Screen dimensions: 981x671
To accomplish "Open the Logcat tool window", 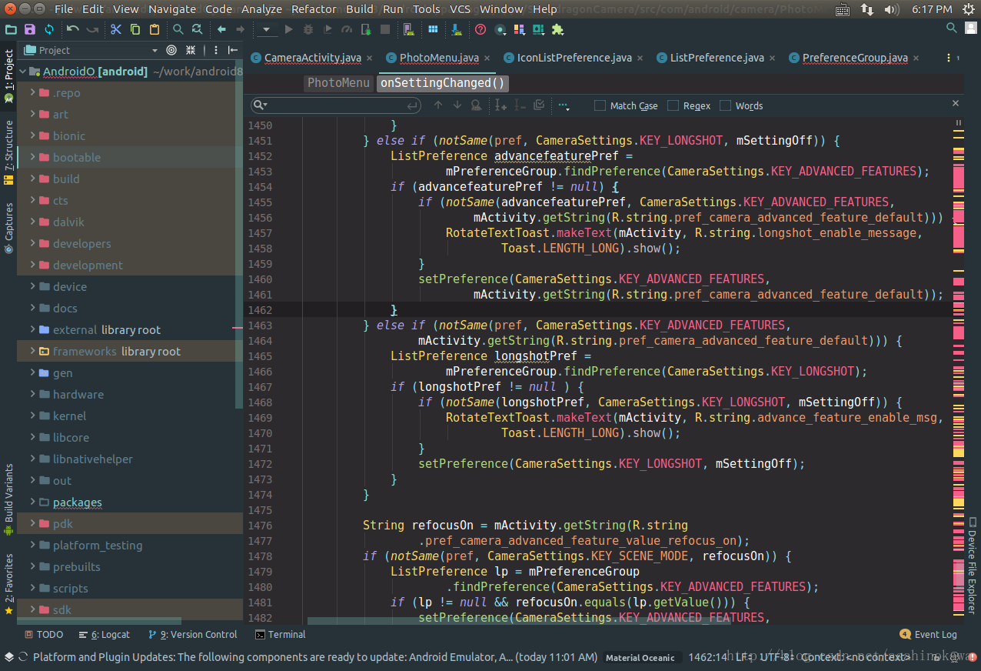I will pos(105,635).
